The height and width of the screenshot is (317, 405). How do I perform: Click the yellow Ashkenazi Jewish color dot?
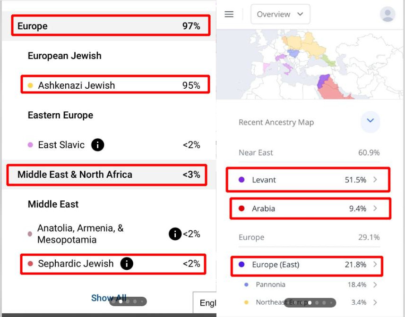click(31, 85)
